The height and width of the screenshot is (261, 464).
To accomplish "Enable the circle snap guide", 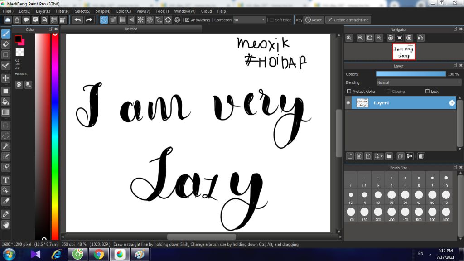I will [150, 20].
